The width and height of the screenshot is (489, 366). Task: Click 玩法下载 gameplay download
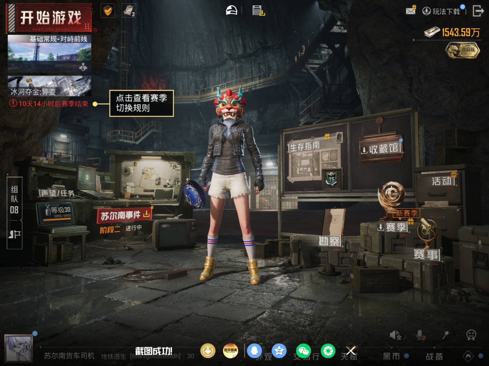pos(441,12)
